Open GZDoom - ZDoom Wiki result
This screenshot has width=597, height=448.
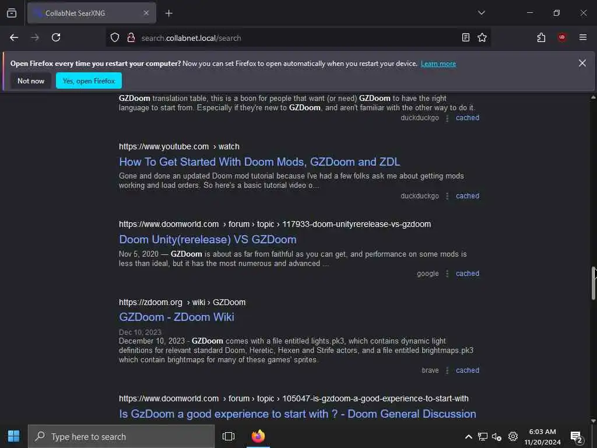click(177, 317)
